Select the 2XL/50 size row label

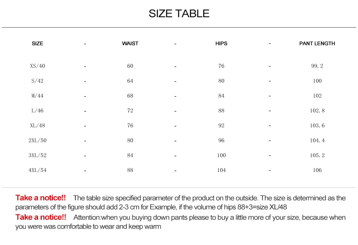point(37,141)
